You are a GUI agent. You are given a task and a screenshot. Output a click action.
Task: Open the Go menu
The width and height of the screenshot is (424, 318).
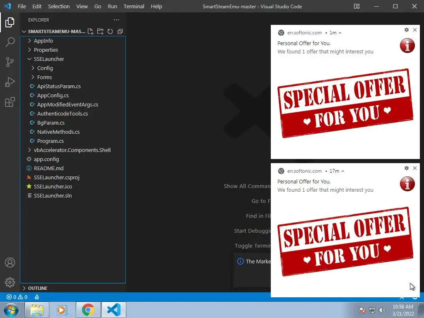pos(98,6)
